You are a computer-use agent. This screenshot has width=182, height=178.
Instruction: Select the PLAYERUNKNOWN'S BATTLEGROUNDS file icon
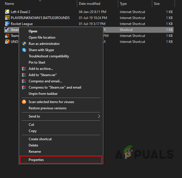[7, 18]
